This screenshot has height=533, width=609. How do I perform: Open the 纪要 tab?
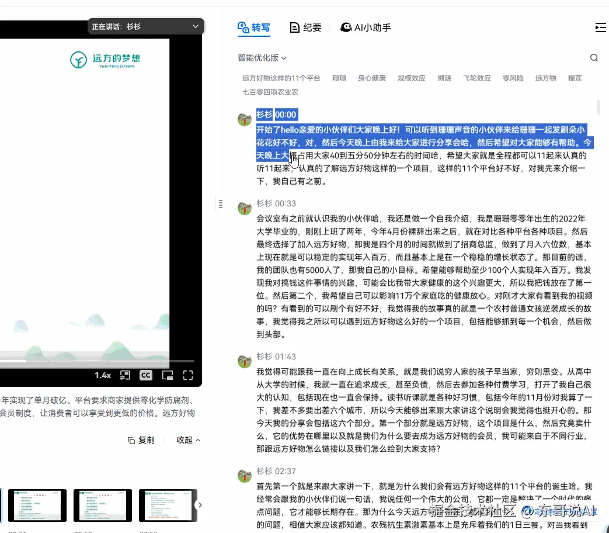[305, 27]
